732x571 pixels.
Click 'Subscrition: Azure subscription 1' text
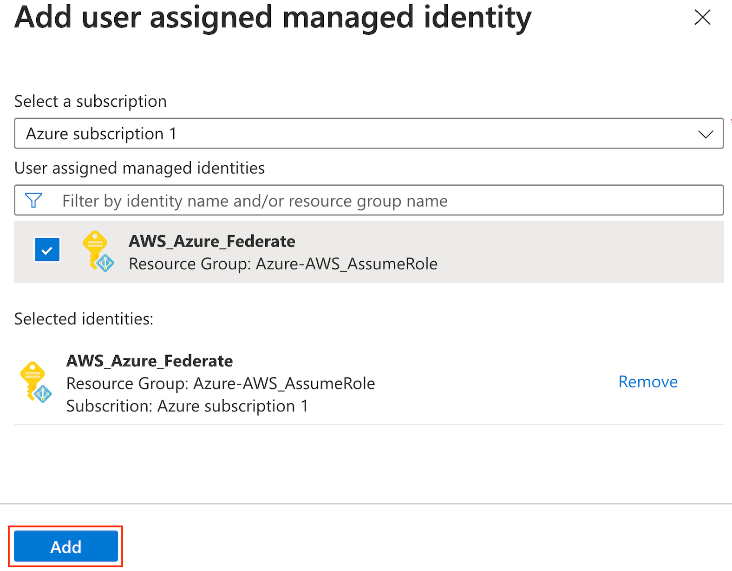pyautogui.click(x=187, y=406)
